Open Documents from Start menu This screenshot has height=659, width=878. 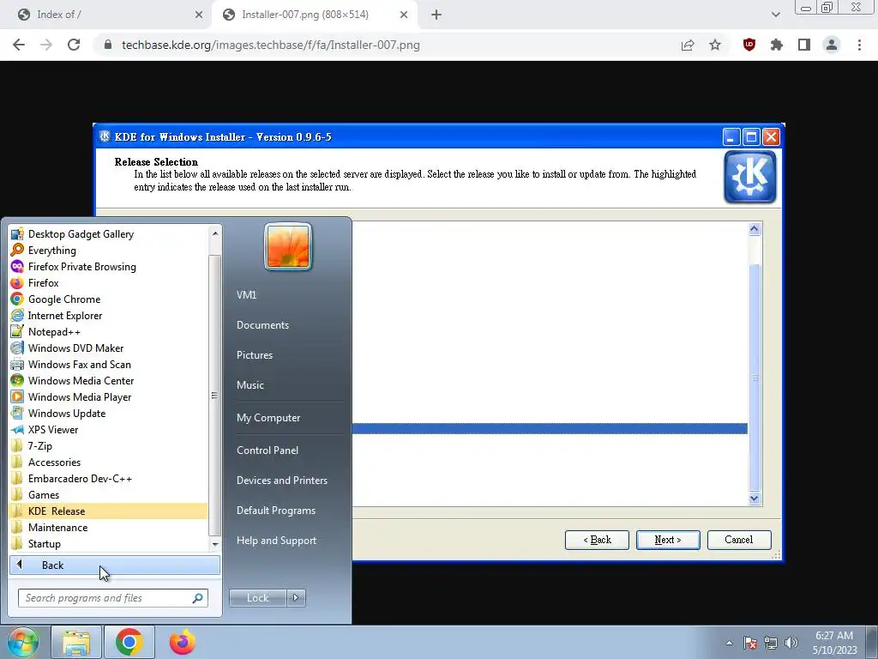coord(262,325)
